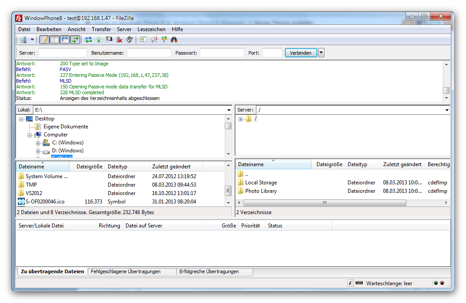Toggle the message log display

[45, 40]
